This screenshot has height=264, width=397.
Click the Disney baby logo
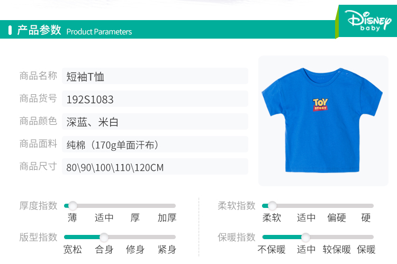point(368,21)
